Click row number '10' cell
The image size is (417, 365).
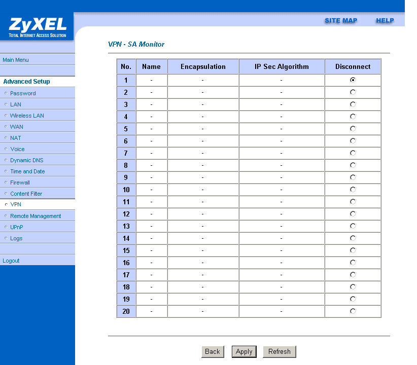tap(126, 190)
